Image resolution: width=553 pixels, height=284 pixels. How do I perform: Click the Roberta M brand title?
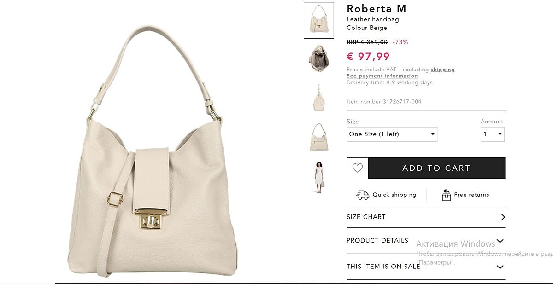(377, 9)
